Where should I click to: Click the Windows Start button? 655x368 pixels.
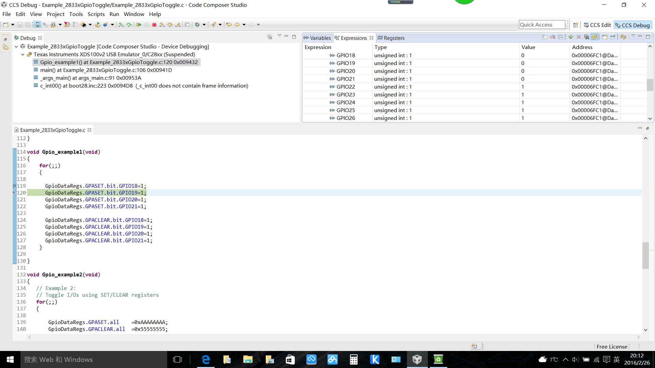point(10,359)
